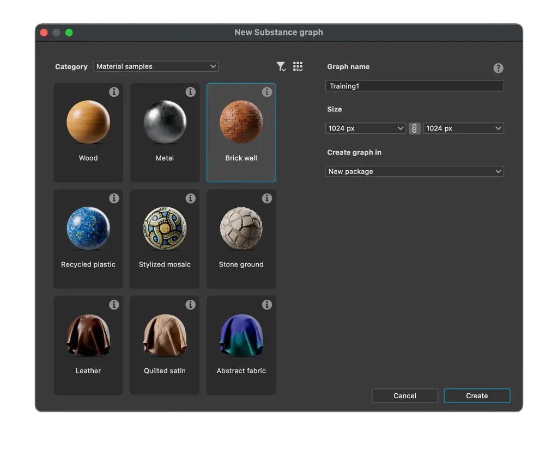This screenshot has height=458, width=558.
Task: Open info icon on Brick wall
Action: tap(266, 92)
